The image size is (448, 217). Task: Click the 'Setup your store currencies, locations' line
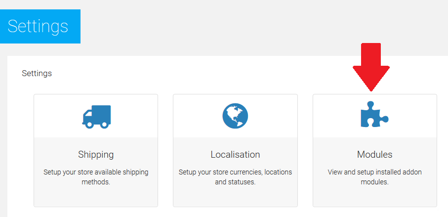(235, 172)
